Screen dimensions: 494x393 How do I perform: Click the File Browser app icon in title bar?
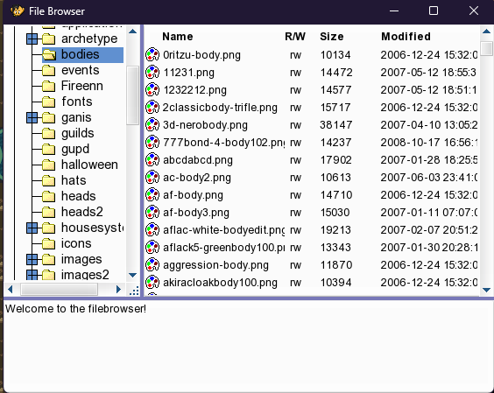(x=18, y=11)
